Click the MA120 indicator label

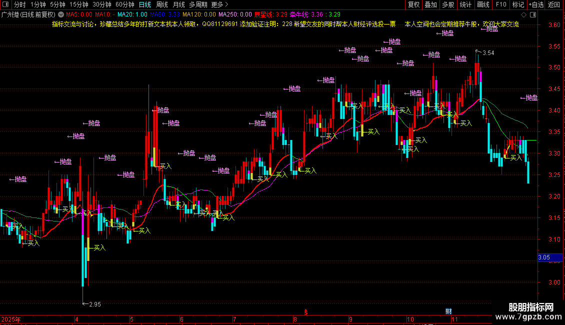199,14
